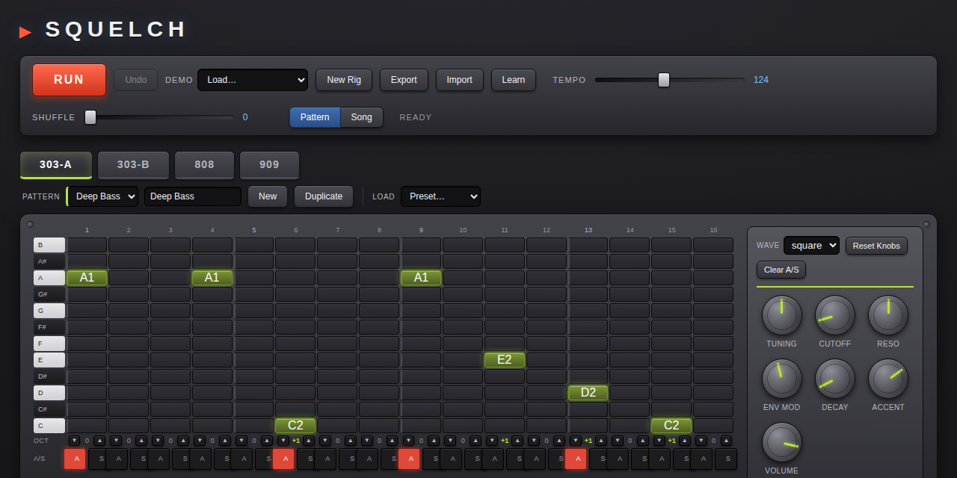Click the VOLUME knob
Image resolution: width=957 pixels, height=478 pixels.
(x=781, y=442)
